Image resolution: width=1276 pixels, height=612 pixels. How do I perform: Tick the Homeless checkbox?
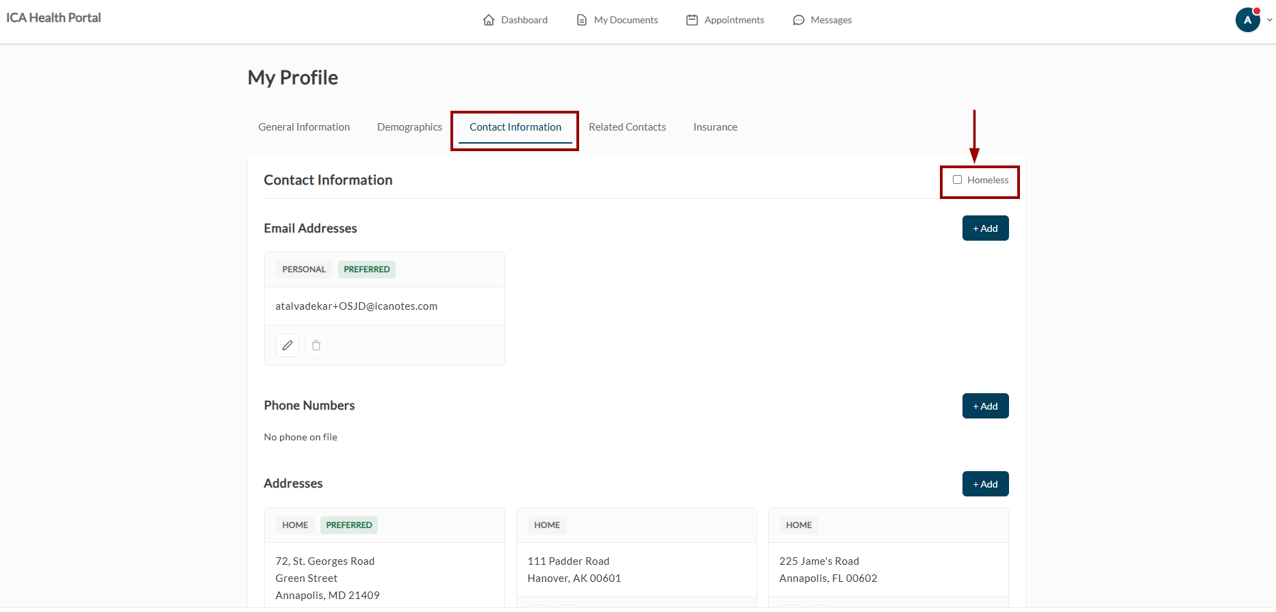coord(957,180)
